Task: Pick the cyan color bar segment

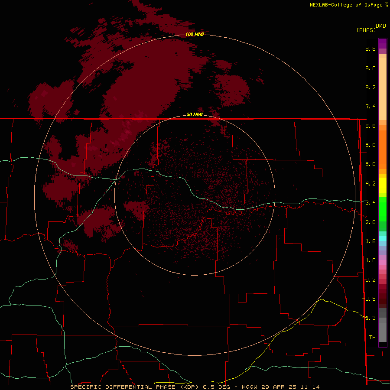Action: (x=383, y=238)
